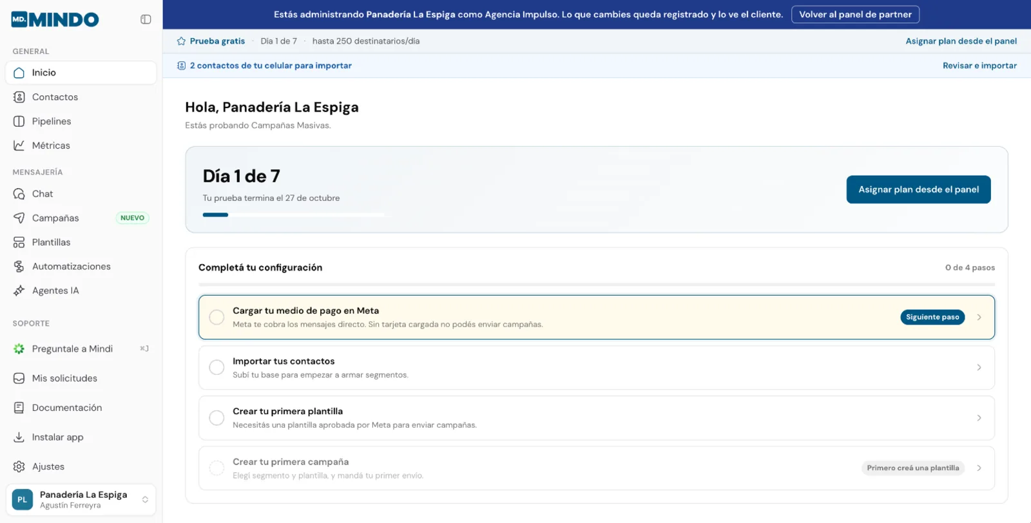Click the large Asignar plan desde el panel button

pos(918,189)
